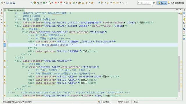
Task: Click the topmost icon in the right sidebar
Action: [x=184, y=10]
